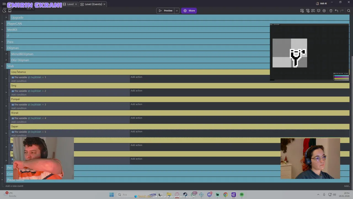This screenshot has height=199, width=353.
Task: Close the Level tab
Action: [x=76, y=4]
